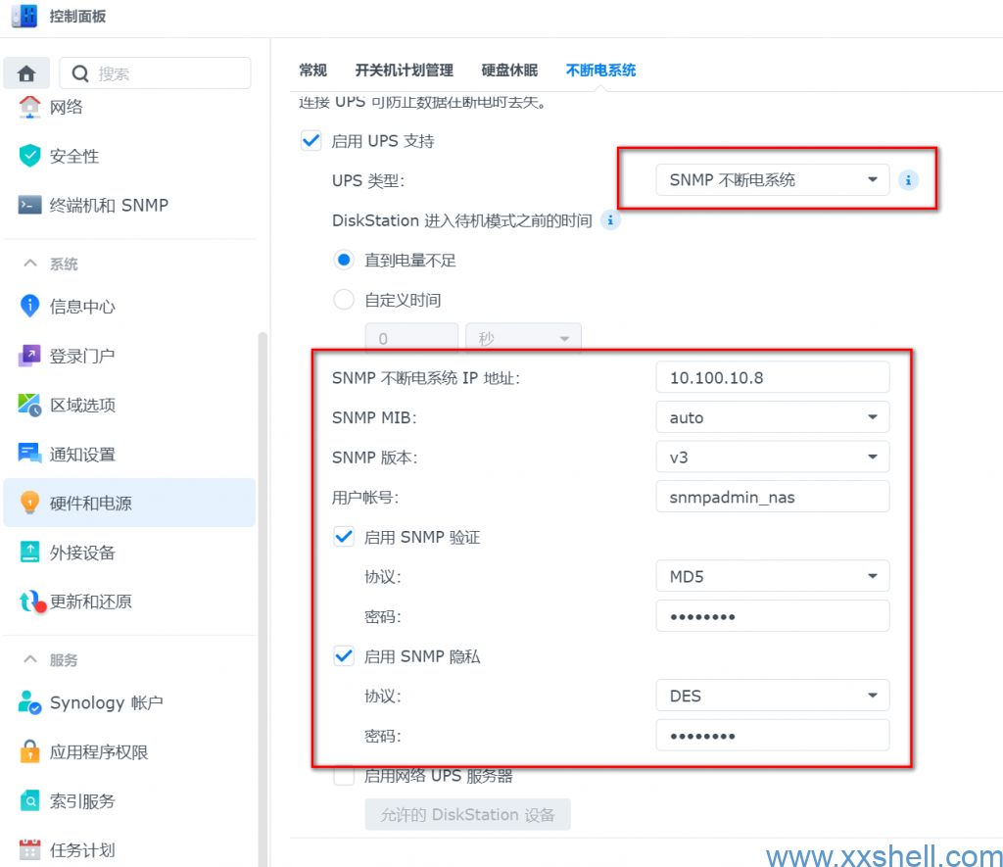Switch to the 开关机计划管理 tab

pos(404,71)
